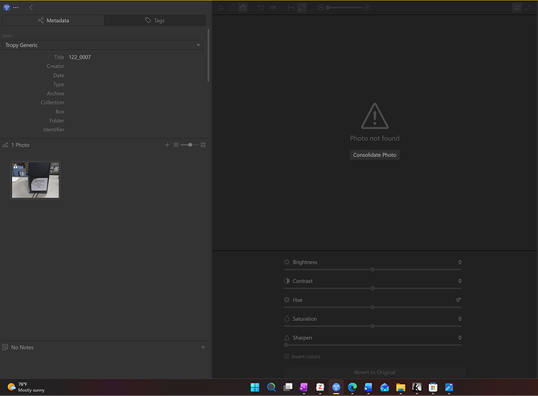Open Zotero from the taskbar
Image resolution: width=538 pixels, height=396 pixels.
click(x=320, y=387)
